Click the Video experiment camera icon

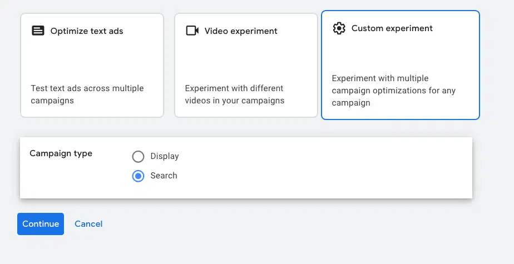click(x=192, y=31)
